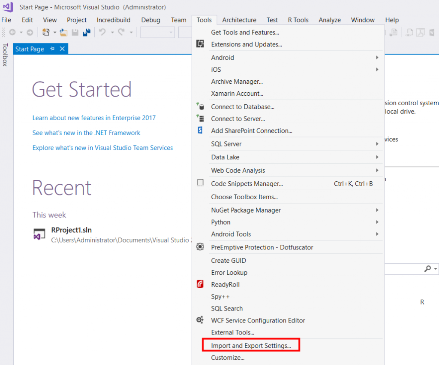Open the R Tools menu
The height and width of the screenshot is (365, 439).
point(298,20)
